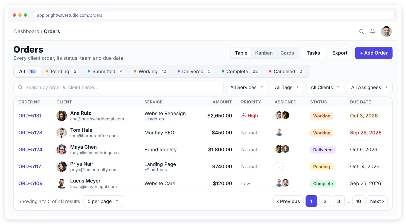This screenshot has height=224, width=406.
Task: Open the Tasks button
Action: pyautogui.click(x=313, y=53)
